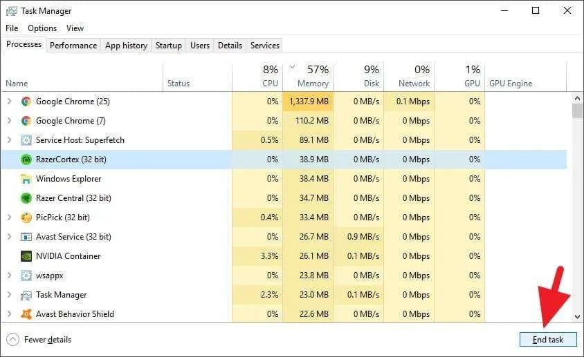584x357 pixels.
Task: Select the Windows Explorer process name
Action: click(69, 179)
